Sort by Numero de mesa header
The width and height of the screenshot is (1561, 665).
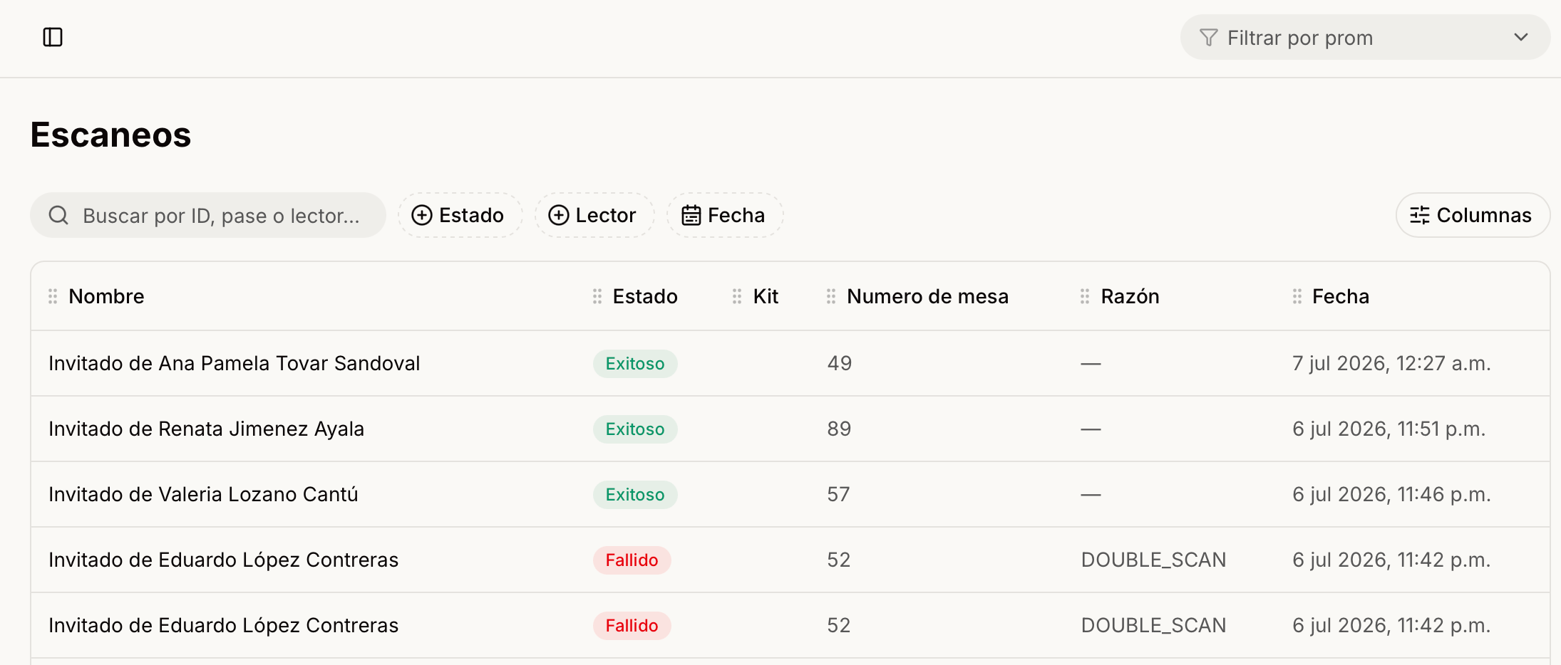[927, 296]
